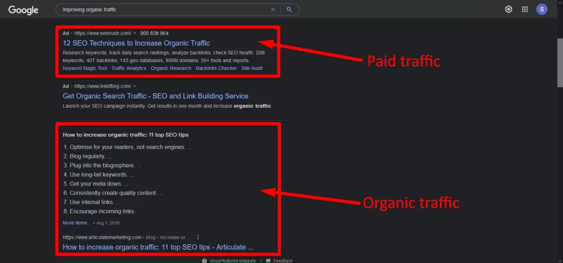Open How to increase organic traffic - Articulate result
Image resolution: width=563 pixels, height=263 pixels.
158,247
